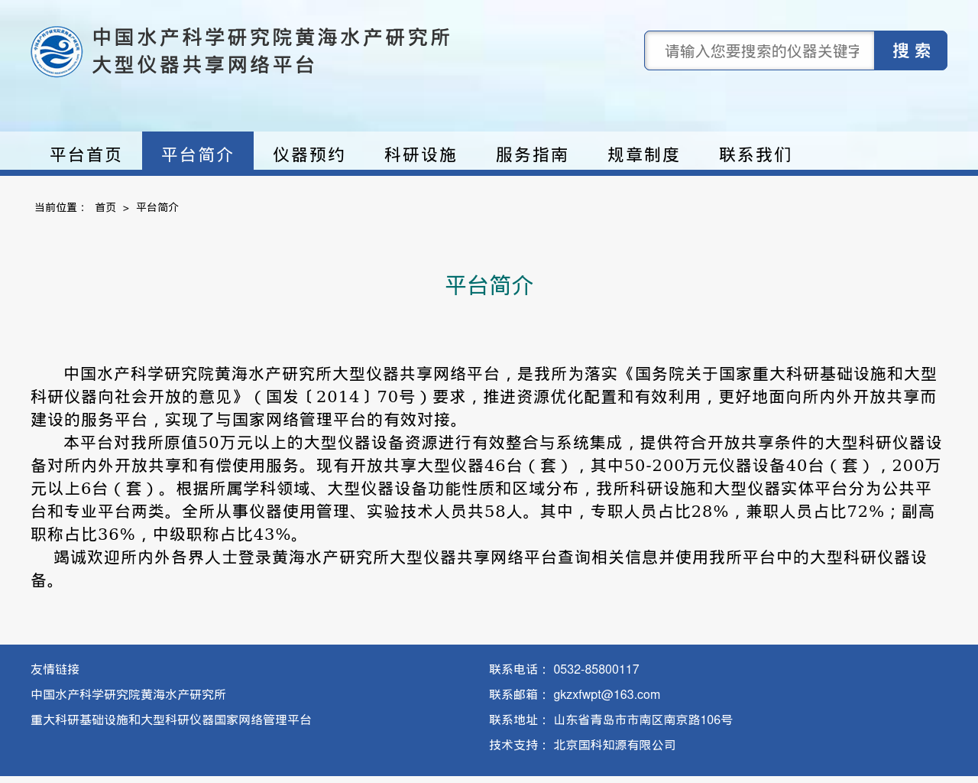978x783 pixels.
Task: Click the 友情链接 footer heading
Action: (55, 669)
